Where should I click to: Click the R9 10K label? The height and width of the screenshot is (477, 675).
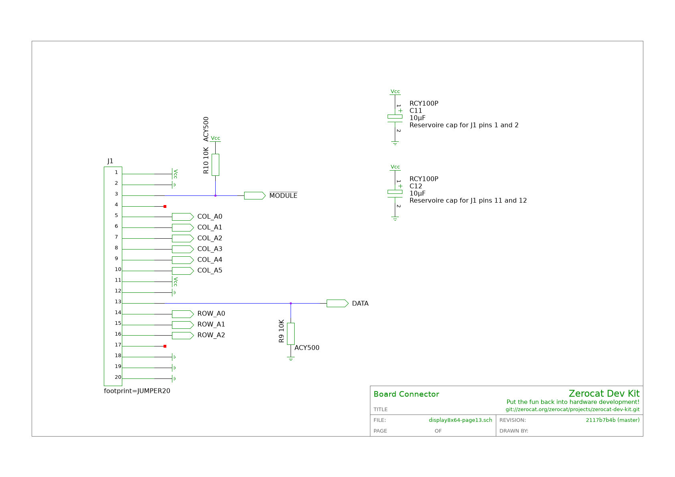pyautogui.click(x=281, y=331)
